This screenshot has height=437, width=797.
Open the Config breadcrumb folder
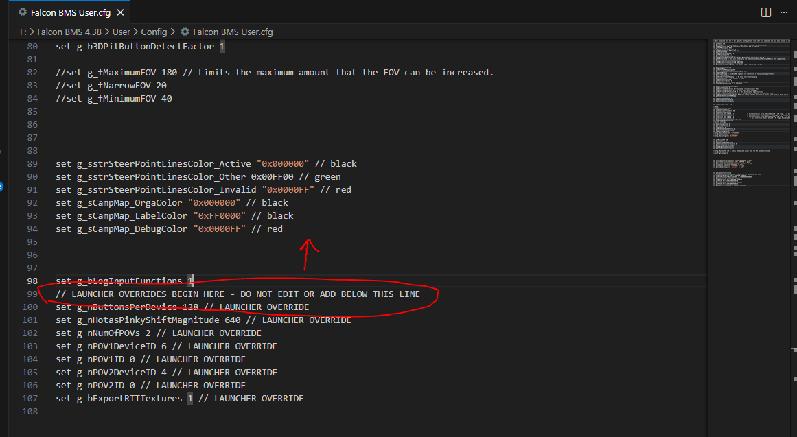pos(154,32)
